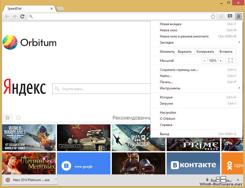Open the Prime World tile
This screenshot has height=188, width=245.
coord(193,144)
